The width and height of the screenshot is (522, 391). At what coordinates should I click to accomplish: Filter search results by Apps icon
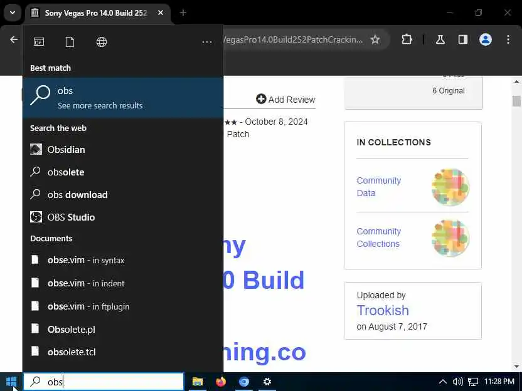coord(39,42)
